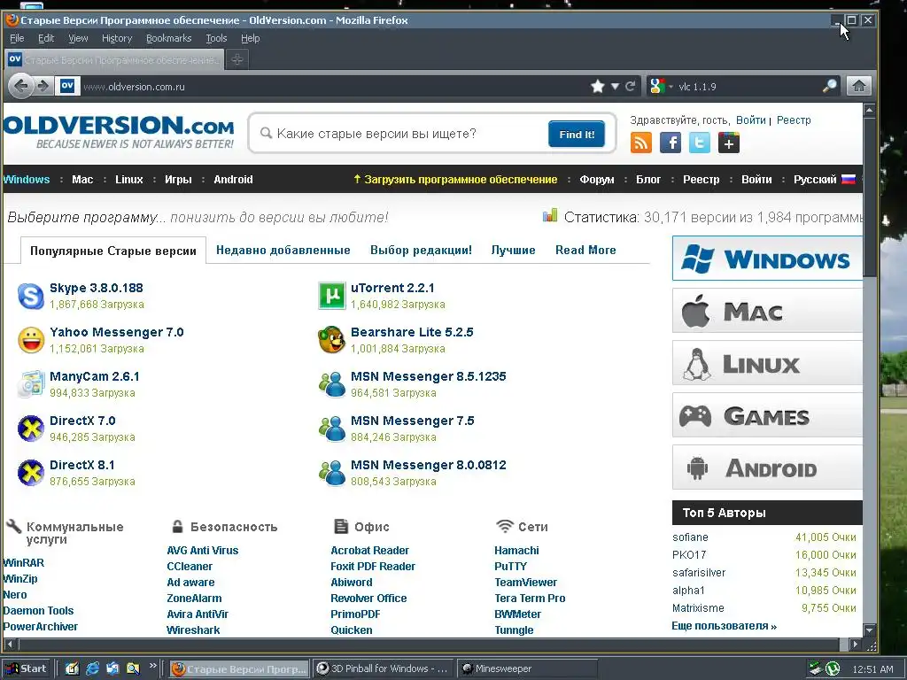Click the Find It! button
Viewport: 907px width, 680px height.
tap(577, 135)
